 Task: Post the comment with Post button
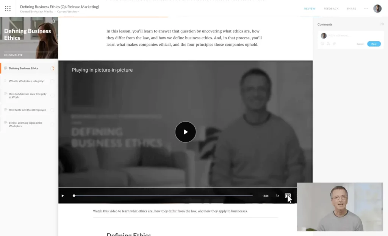(374, 44)
